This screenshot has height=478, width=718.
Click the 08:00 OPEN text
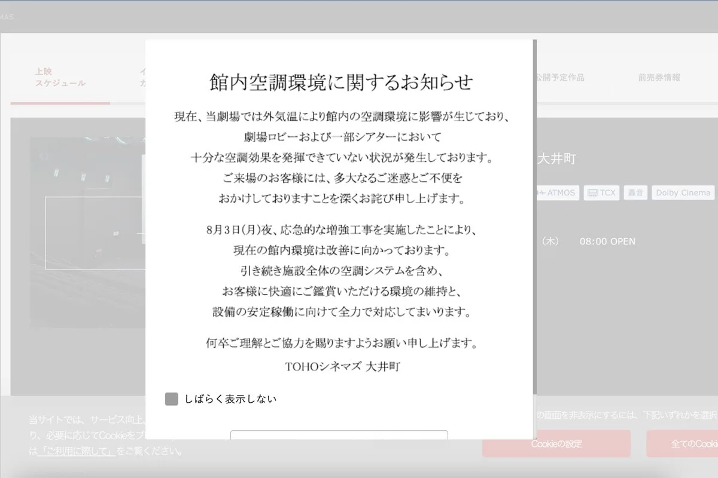pos(607,241)
